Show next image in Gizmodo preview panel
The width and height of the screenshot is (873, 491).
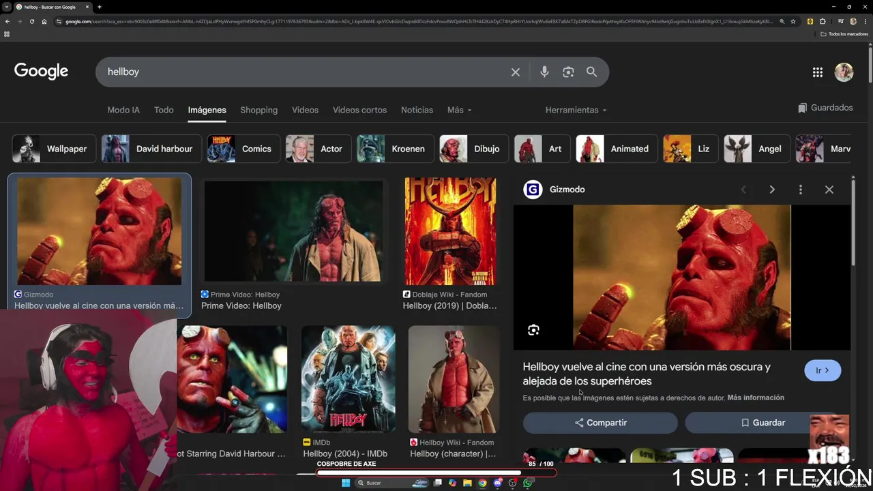tap(772, 190)
